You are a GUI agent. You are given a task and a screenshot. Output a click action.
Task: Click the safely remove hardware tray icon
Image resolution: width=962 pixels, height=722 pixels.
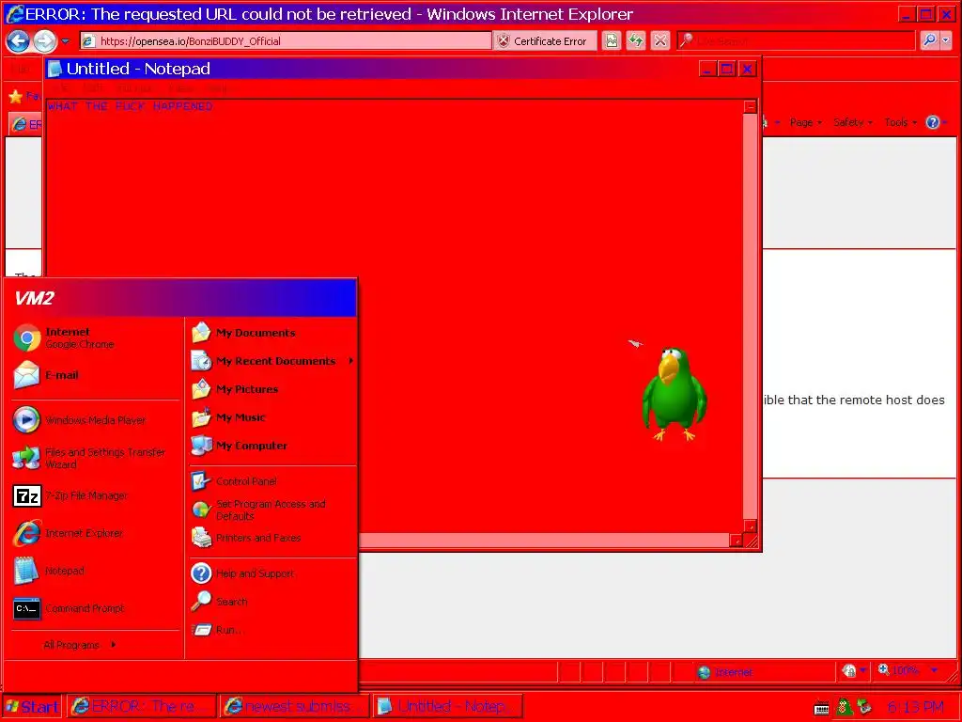tap(865, 707)
